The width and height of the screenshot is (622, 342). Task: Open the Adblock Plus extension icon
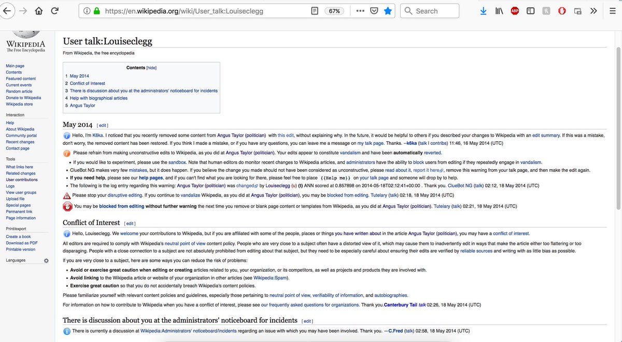pyautogui.click(x=515, y=11)
